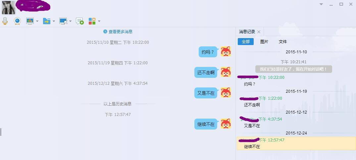Expand the dropdown beside the remote desktop icon
This screenshot has width=356, height=160.
click(70, 21)
